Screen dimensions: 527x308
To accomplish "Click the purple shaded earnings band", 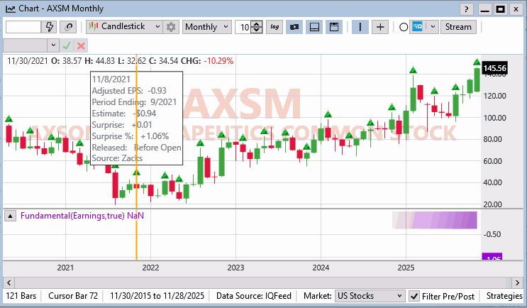I will click(x=435, y=220).
